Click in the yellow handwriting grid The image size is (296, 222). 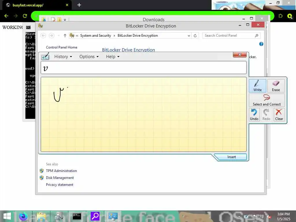144,114
